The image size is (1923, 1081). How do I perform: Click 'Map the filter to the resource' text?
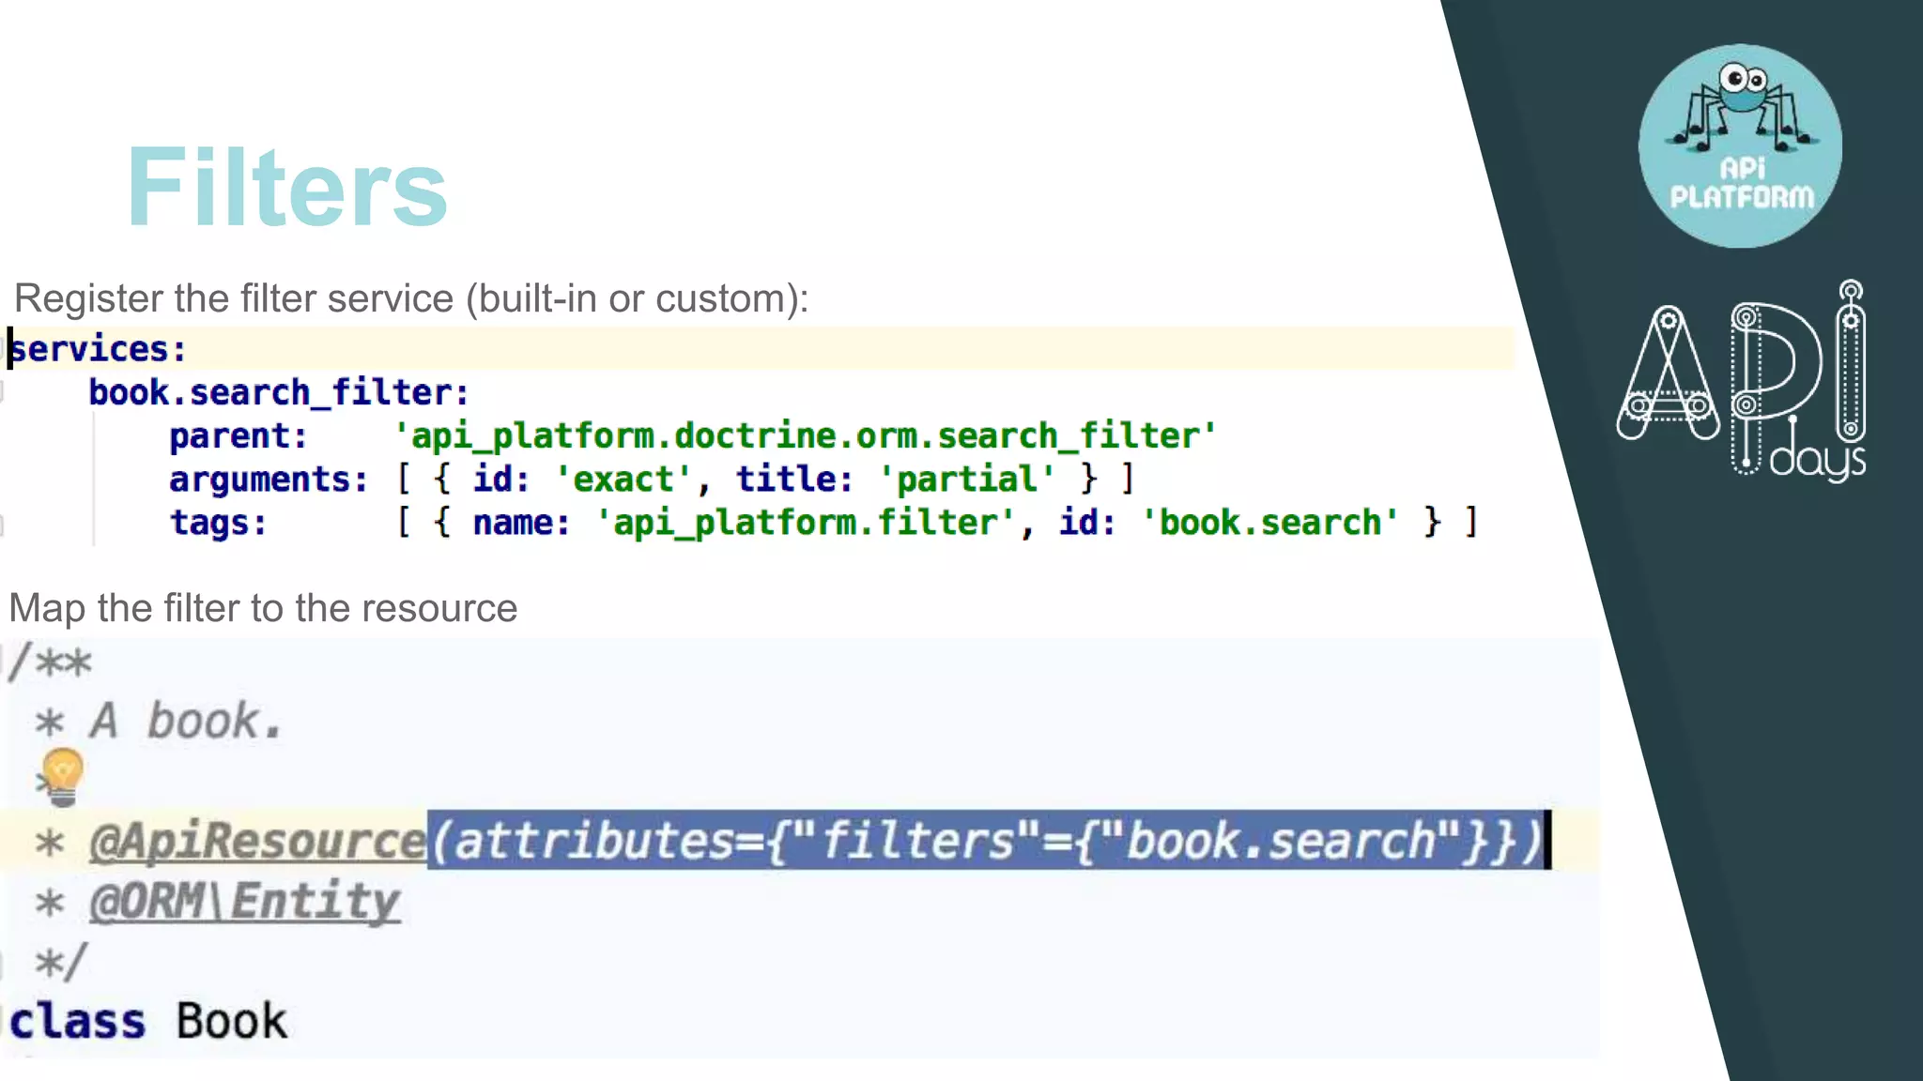(263, 608)
